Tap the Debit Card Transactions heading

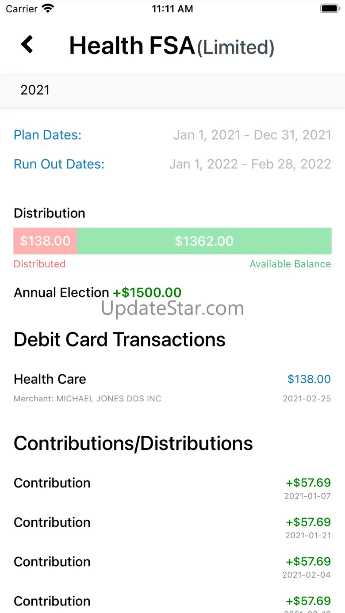click(x=119, y=339)
